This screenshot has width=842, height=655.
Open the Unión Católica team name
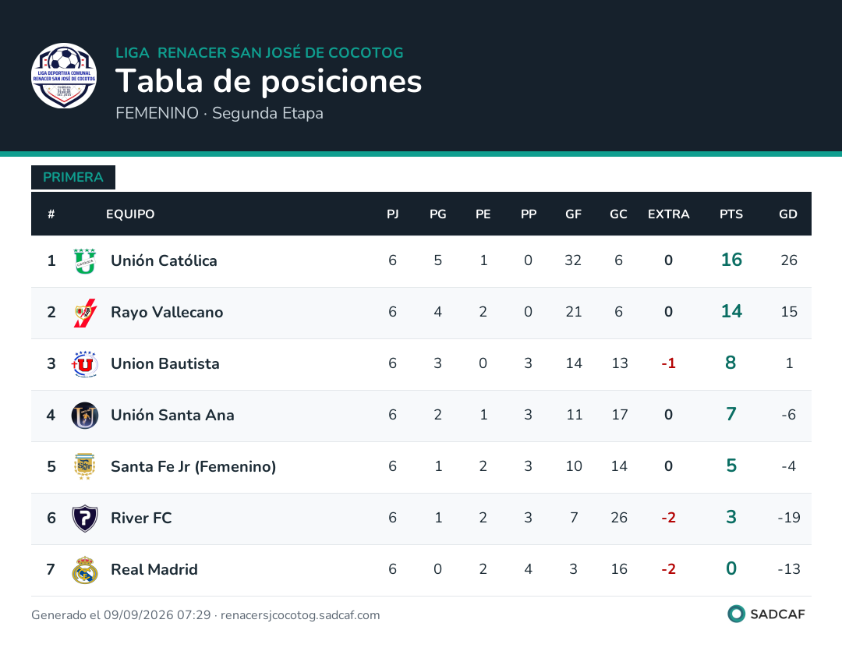[164, 261]
